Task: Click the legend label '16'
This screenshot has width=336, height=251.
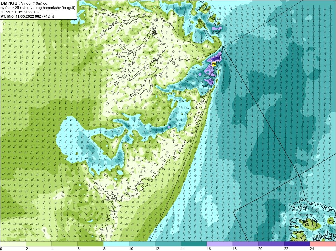Action: click(x=209, y=249)
